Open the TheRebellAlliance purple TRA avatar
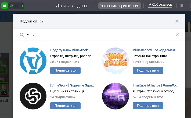Image resolution: width=191 pixels, height=118 pixels. [116, 96]
